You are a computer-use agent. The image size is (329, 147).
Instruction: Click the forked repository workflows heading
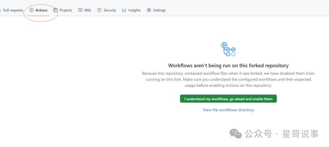pos(228,65)
